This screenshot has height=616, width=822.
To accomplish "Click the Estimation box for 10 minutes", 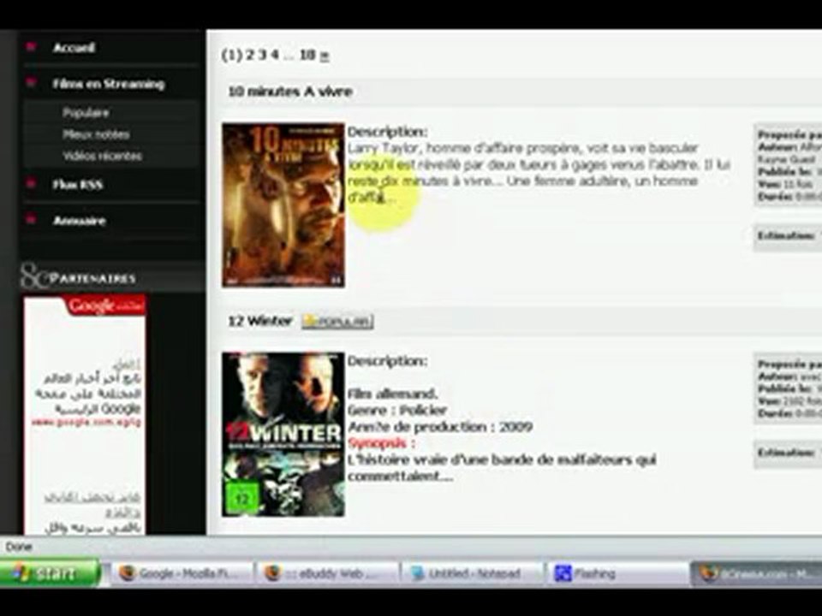I will [x=788, y=237].
